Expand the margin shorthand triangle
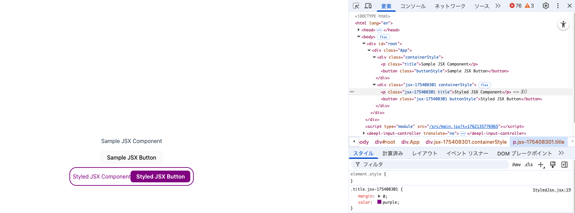Viewport: 575px width, 213px height. (379, 196)
